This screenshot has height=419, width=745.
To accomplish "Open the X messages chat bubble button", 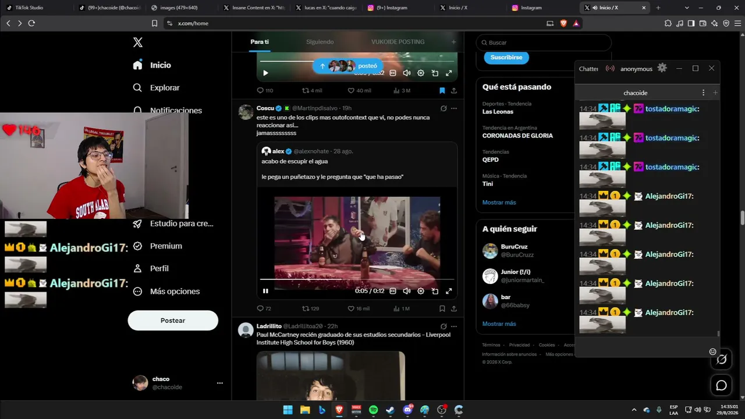I will tap(721, 385).
